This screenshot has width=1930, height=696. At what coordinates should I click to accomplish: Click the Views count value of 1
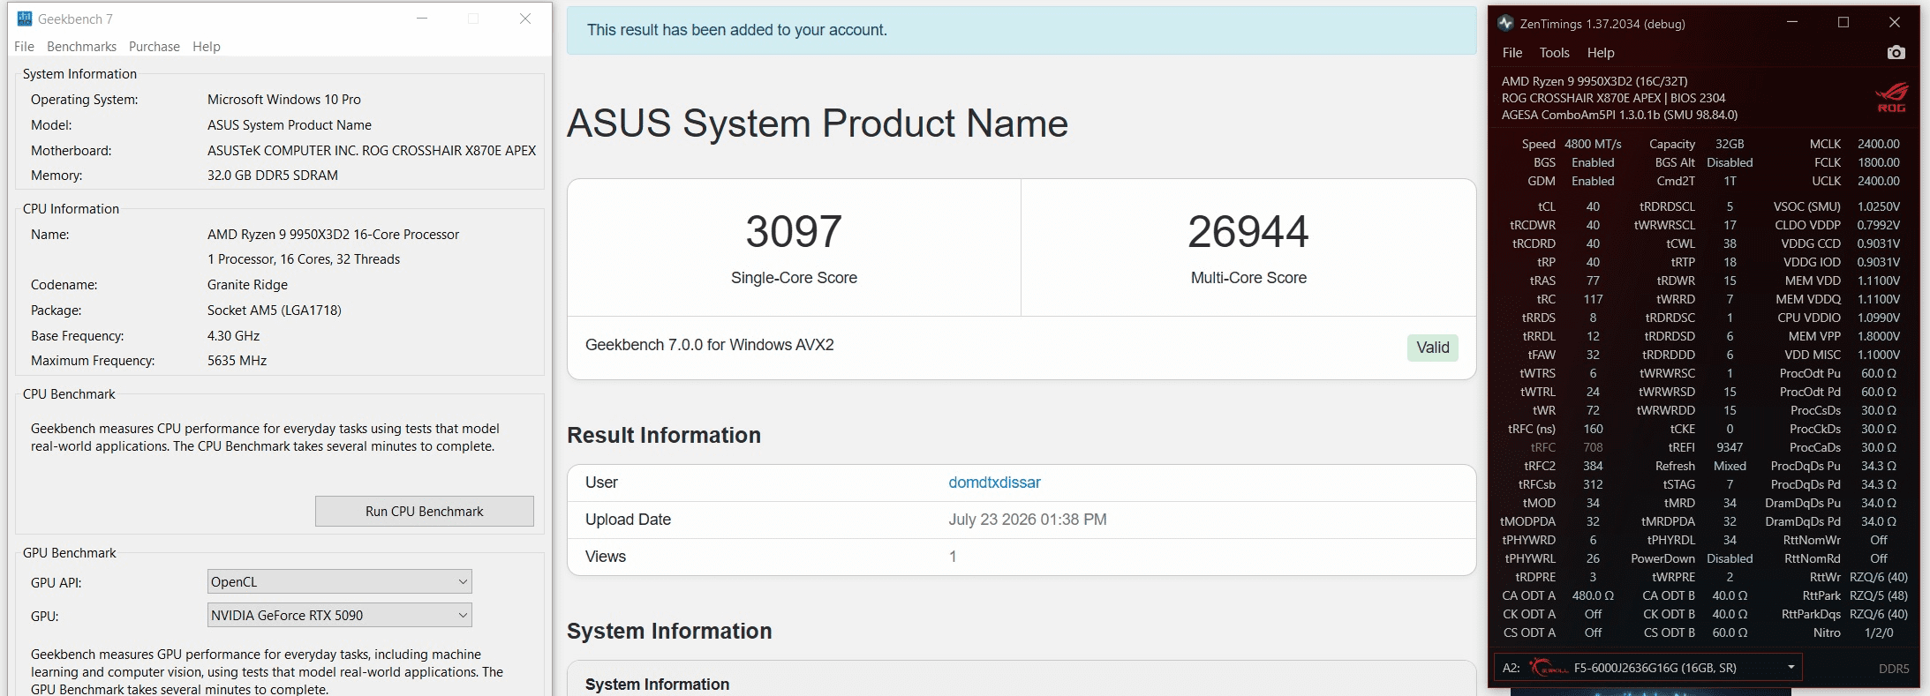click(953, 557)
